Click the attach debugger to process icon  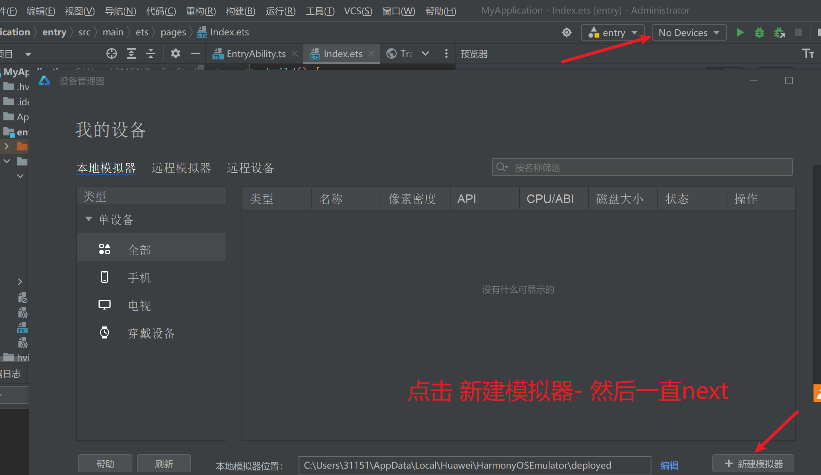pos(779,33)
